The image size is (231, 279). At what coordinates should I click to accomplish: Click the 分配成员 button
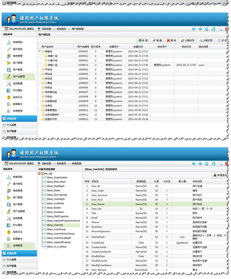[x=188, y=40]
